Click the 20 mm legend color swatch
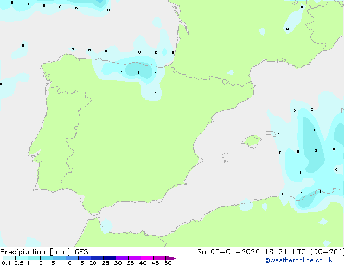Screen dimensions: 344x265 point(97,258)
